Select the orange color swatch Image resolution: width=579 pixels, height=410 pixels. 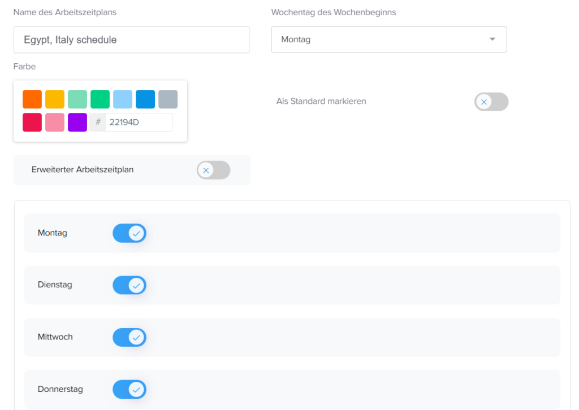[x=32, y=99]
